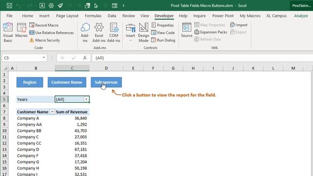Click the Salesperson macro button
This screenshot has height=176, width=313.
coord(106,82)
